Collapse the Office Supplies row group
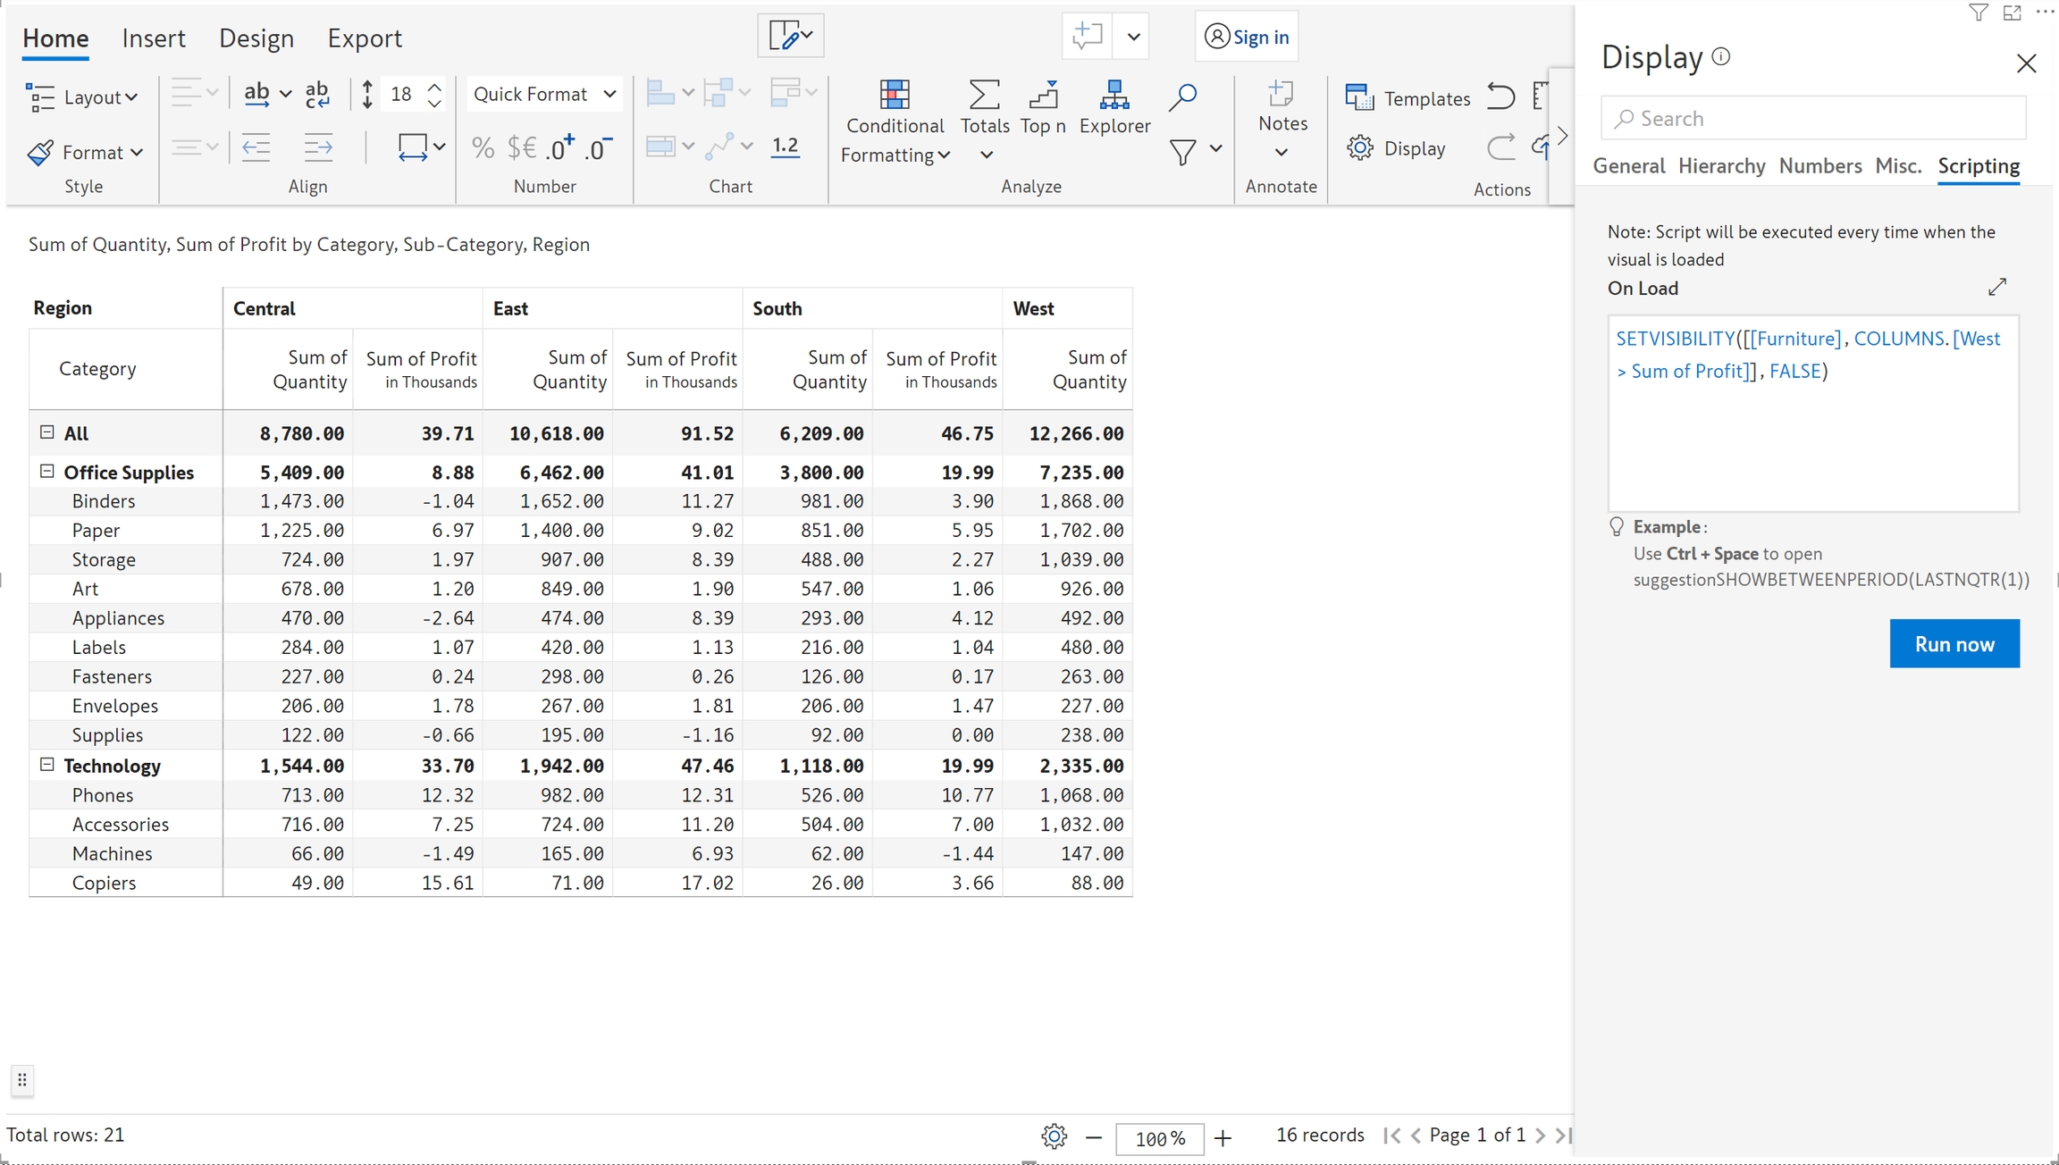2059x1165 pixels. tap(47, 472)
